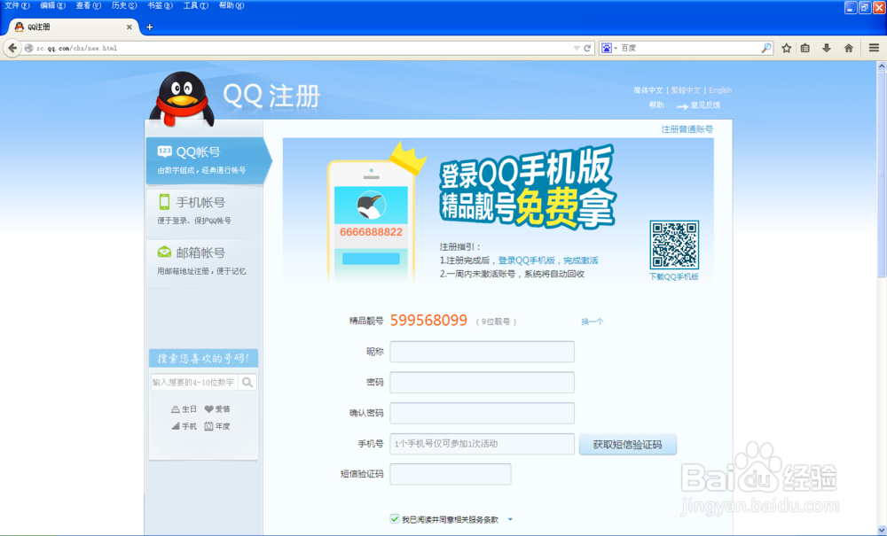Select the 手机 number category
Image resolution: width=887 pixels, height=536 pixels.
(184, 426)
